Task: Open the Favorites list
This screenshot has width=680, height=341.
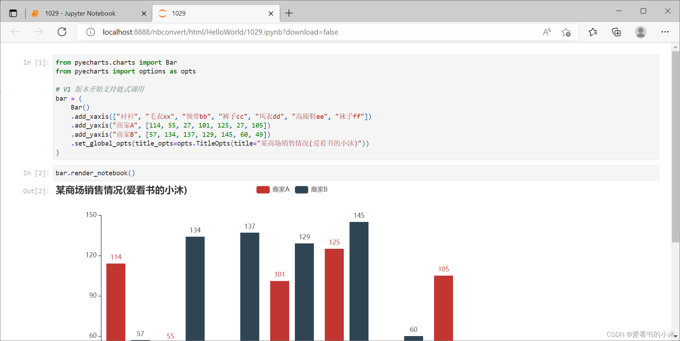Action: [593, 32]
